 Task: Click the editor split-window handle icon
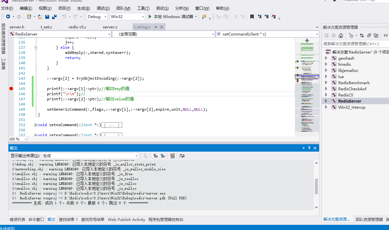coord(307,40)
